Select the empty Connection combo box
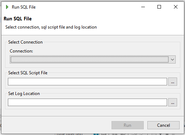Image resolution: width=185 pixels, height=135 pixels. 92,59
